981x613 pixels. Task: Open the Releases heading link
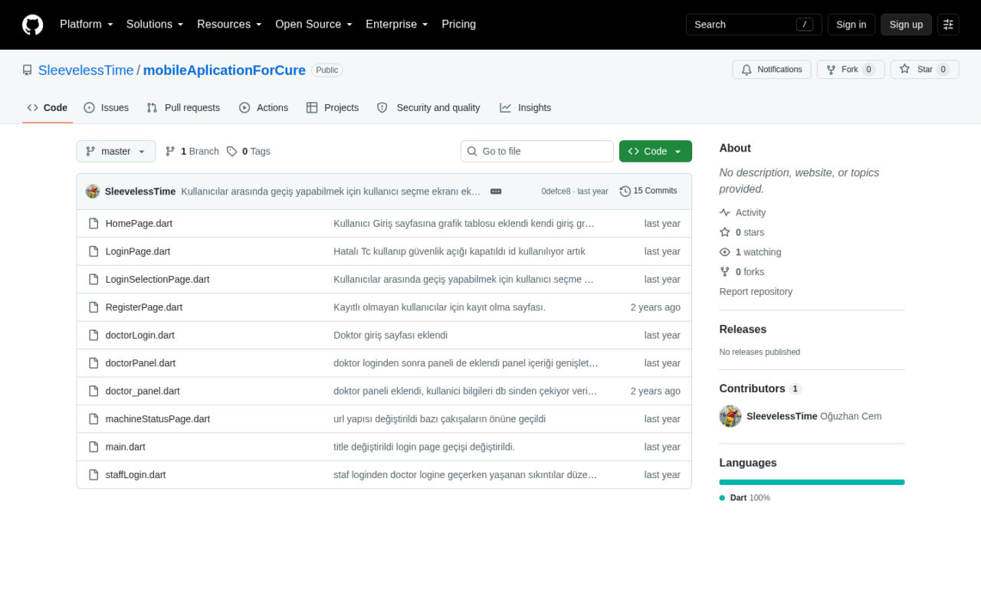[x=743, y=329]
